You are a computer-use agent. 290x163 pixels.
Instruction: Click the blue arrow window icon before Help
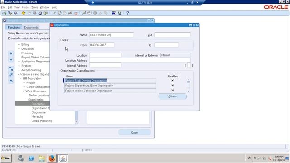point(114,13)
